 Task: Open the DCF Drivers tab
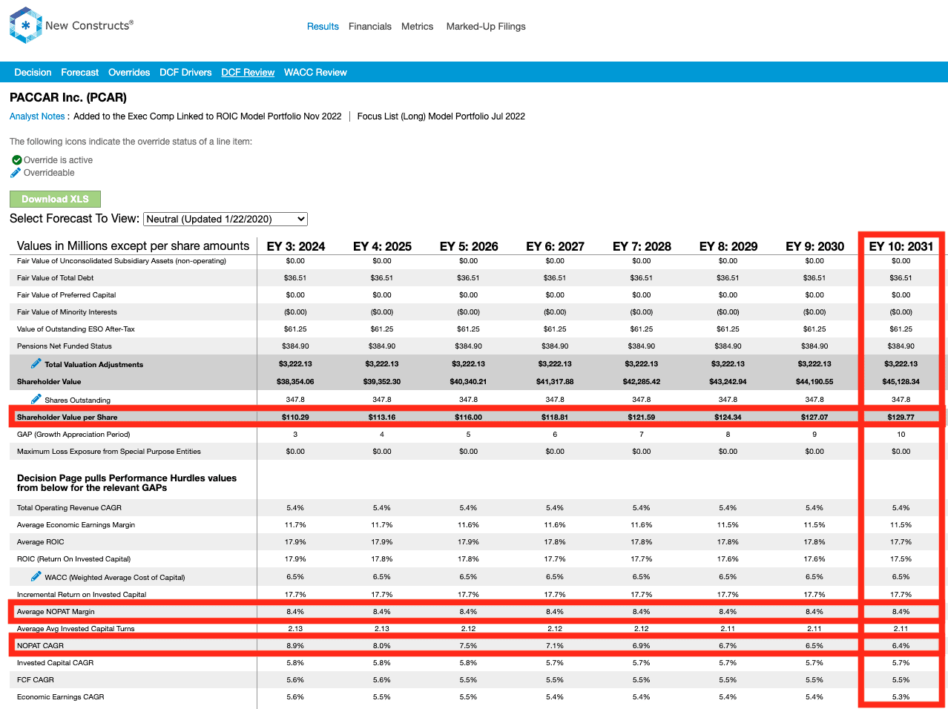tap(185, 72)
